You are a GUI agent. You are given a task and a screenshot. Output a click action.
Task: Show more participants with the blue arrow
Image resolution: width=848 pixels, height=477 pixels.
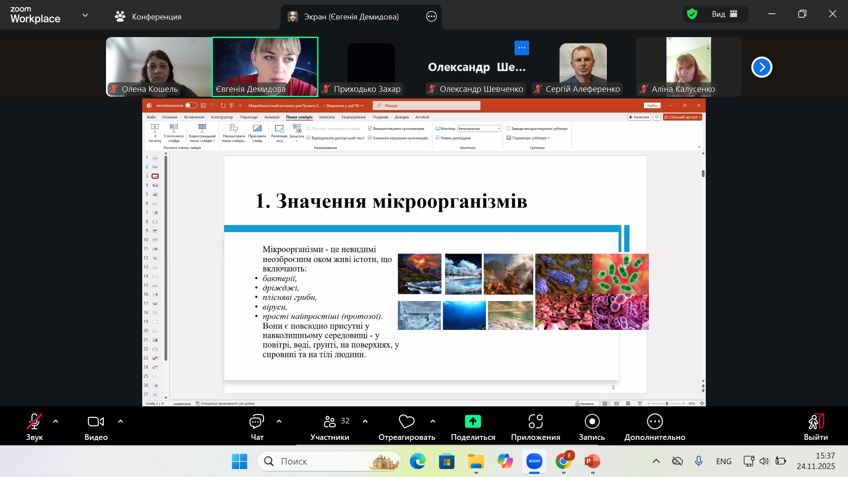(x=761, y=67)
